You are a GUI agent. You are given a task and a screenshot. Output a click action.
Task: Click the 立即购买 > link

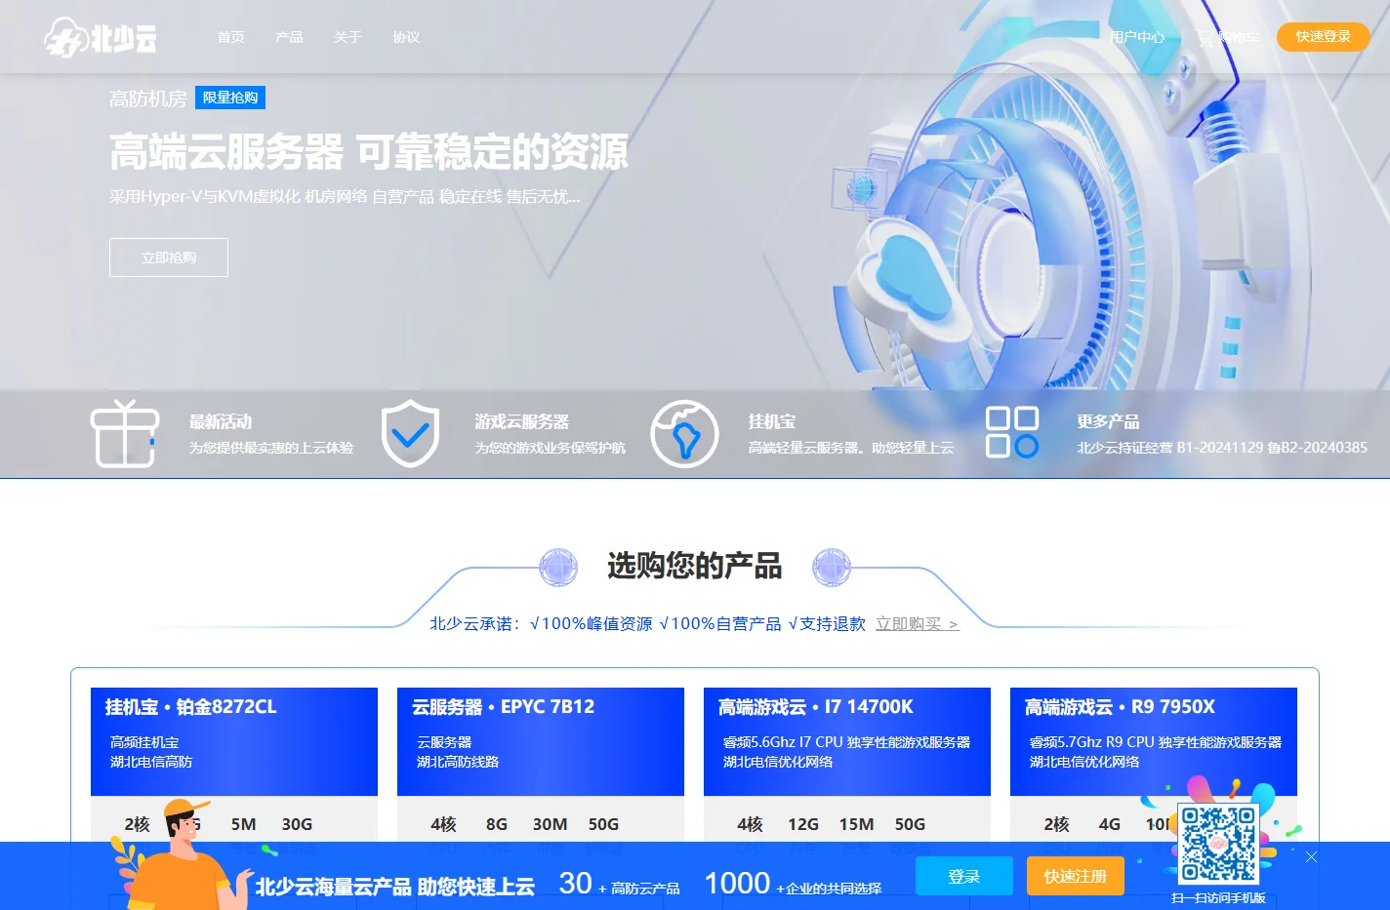coord(918,623)
